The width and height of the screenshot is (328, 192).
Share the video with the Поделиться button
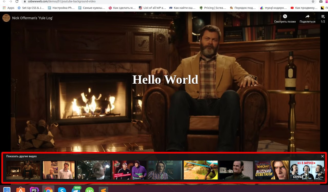click(307, 19)
